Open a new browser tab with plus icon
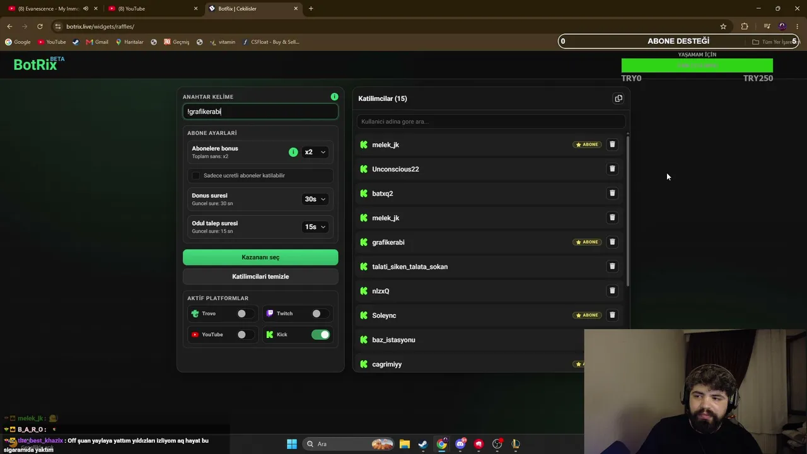The width and height of the screenshot is (807, 454). pyautogui.click(x=311, y=9)
